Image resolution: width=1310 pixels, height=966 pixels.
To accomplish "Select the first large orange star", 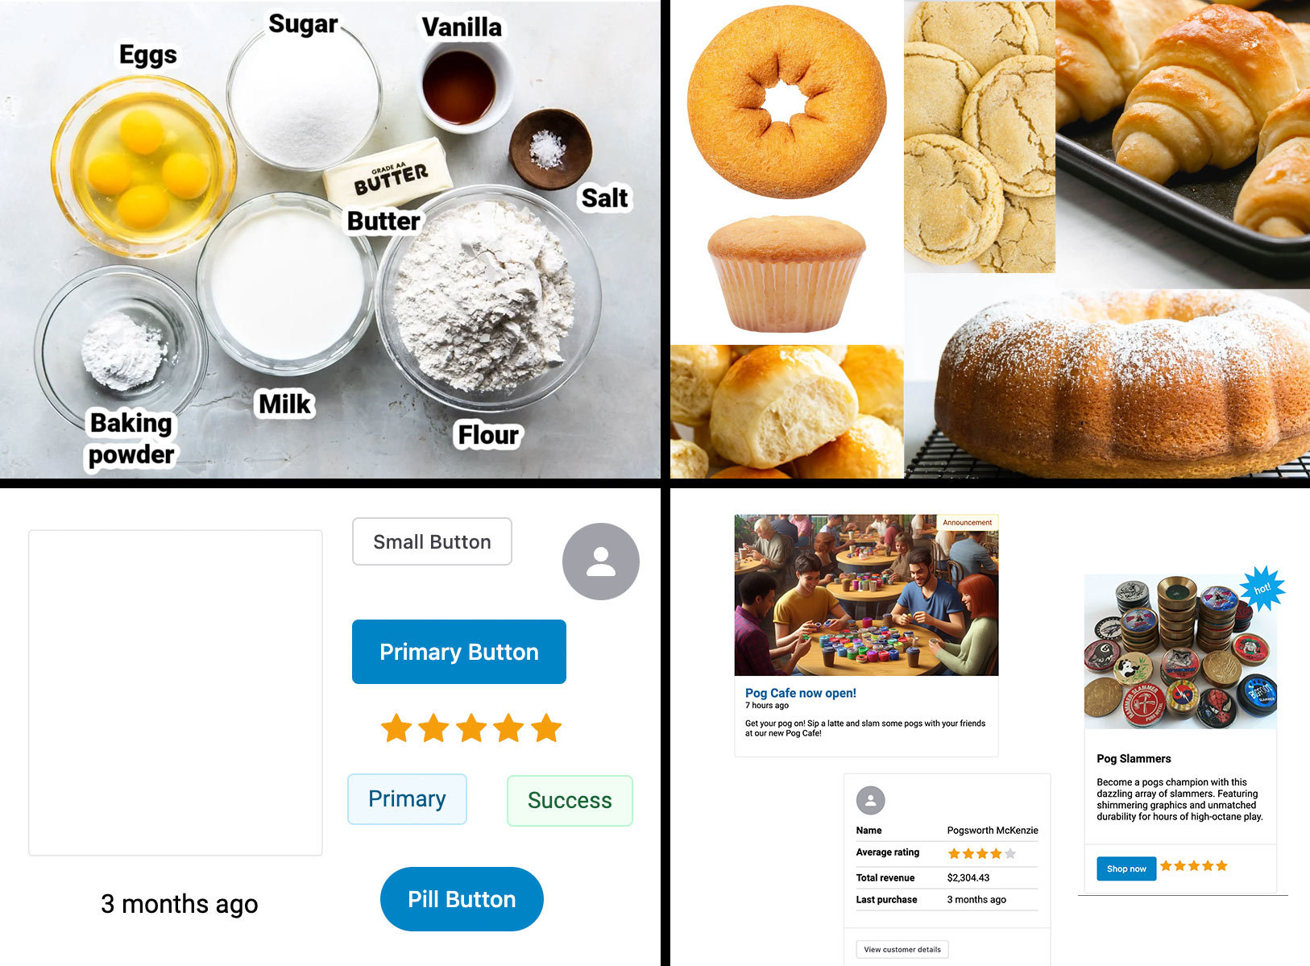I will (396, 728).
